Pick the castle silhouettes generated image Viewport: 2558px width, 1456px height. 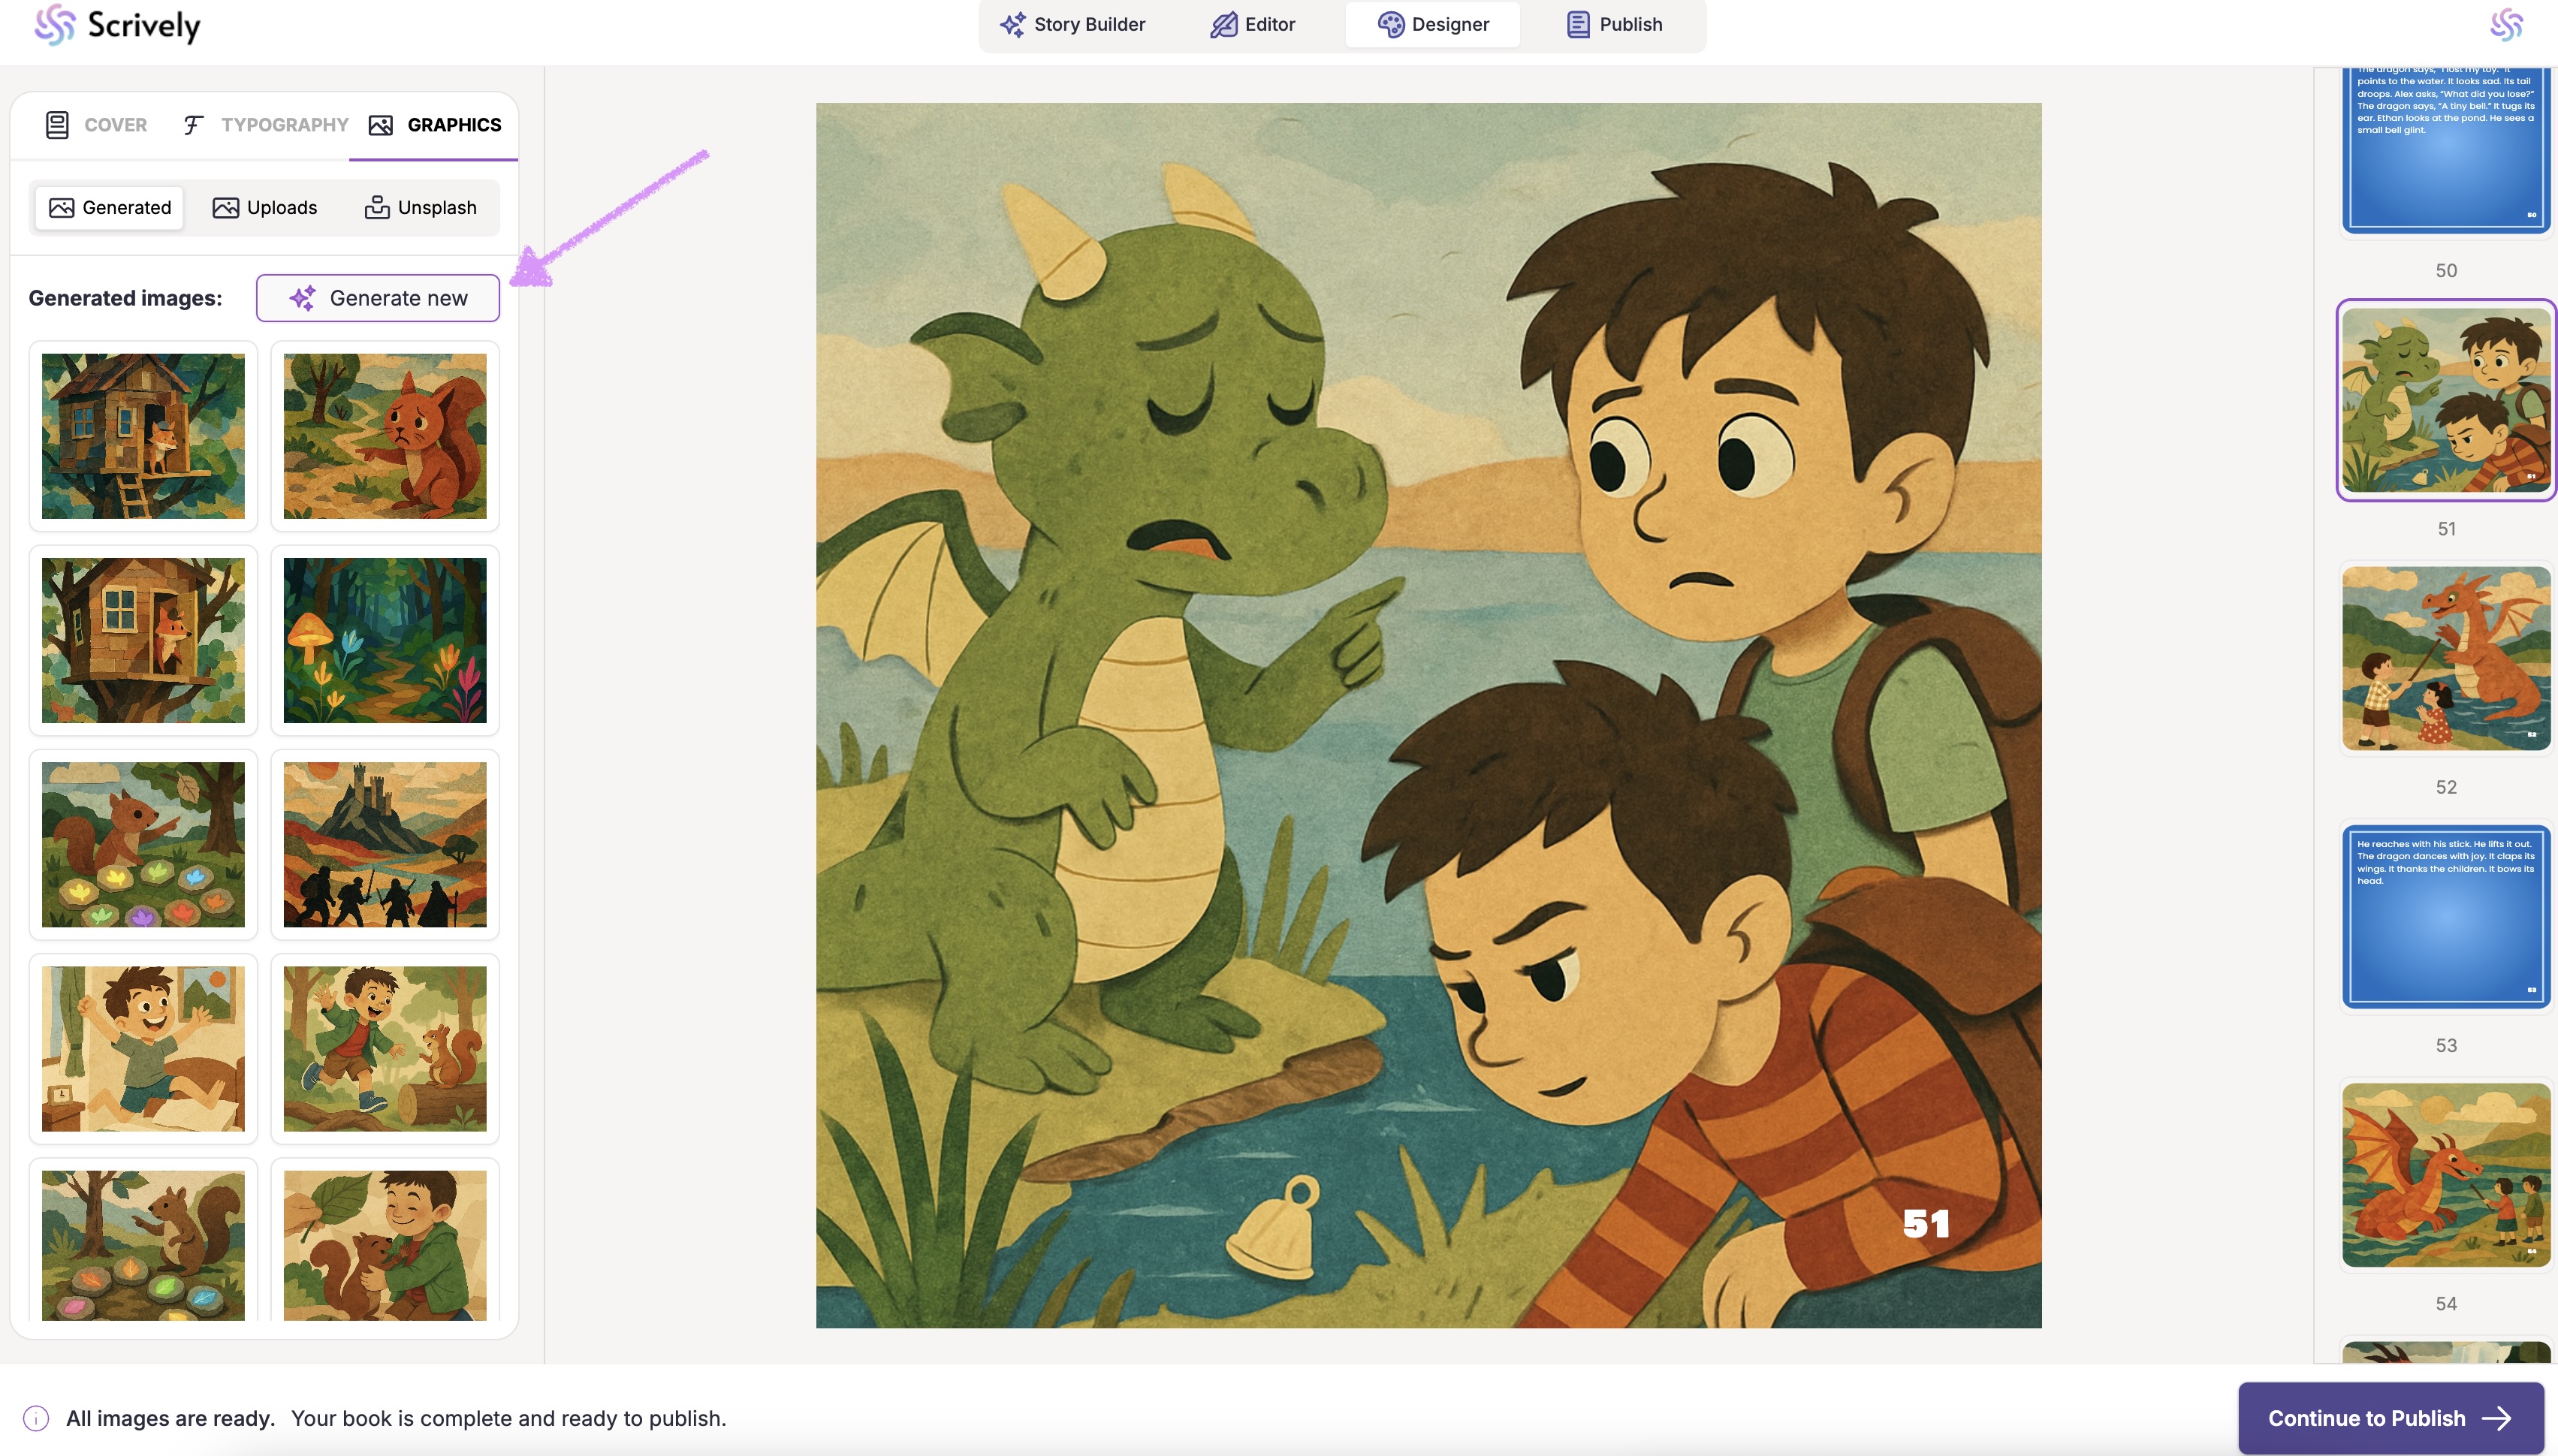click(x=385, y=845)
